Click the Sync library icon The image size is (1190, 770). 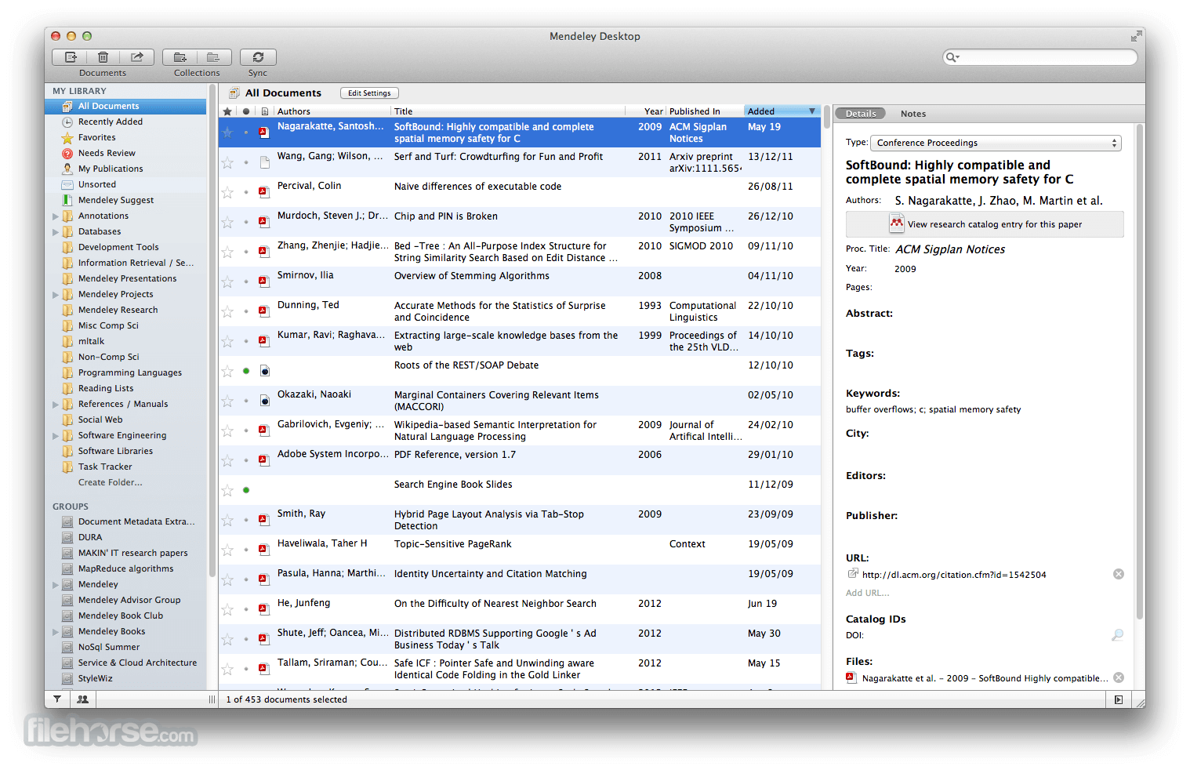click(x=258, y=57)
